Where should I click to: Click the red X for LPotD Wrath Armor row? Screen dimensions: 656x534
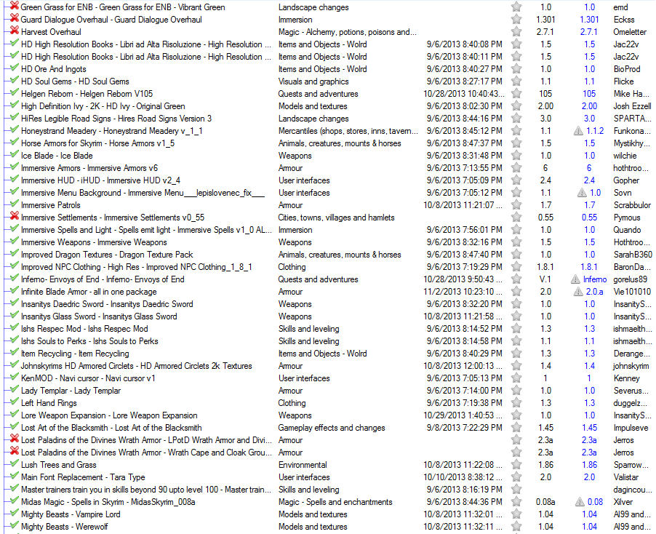pyautogui.click(x=15, y=439)
